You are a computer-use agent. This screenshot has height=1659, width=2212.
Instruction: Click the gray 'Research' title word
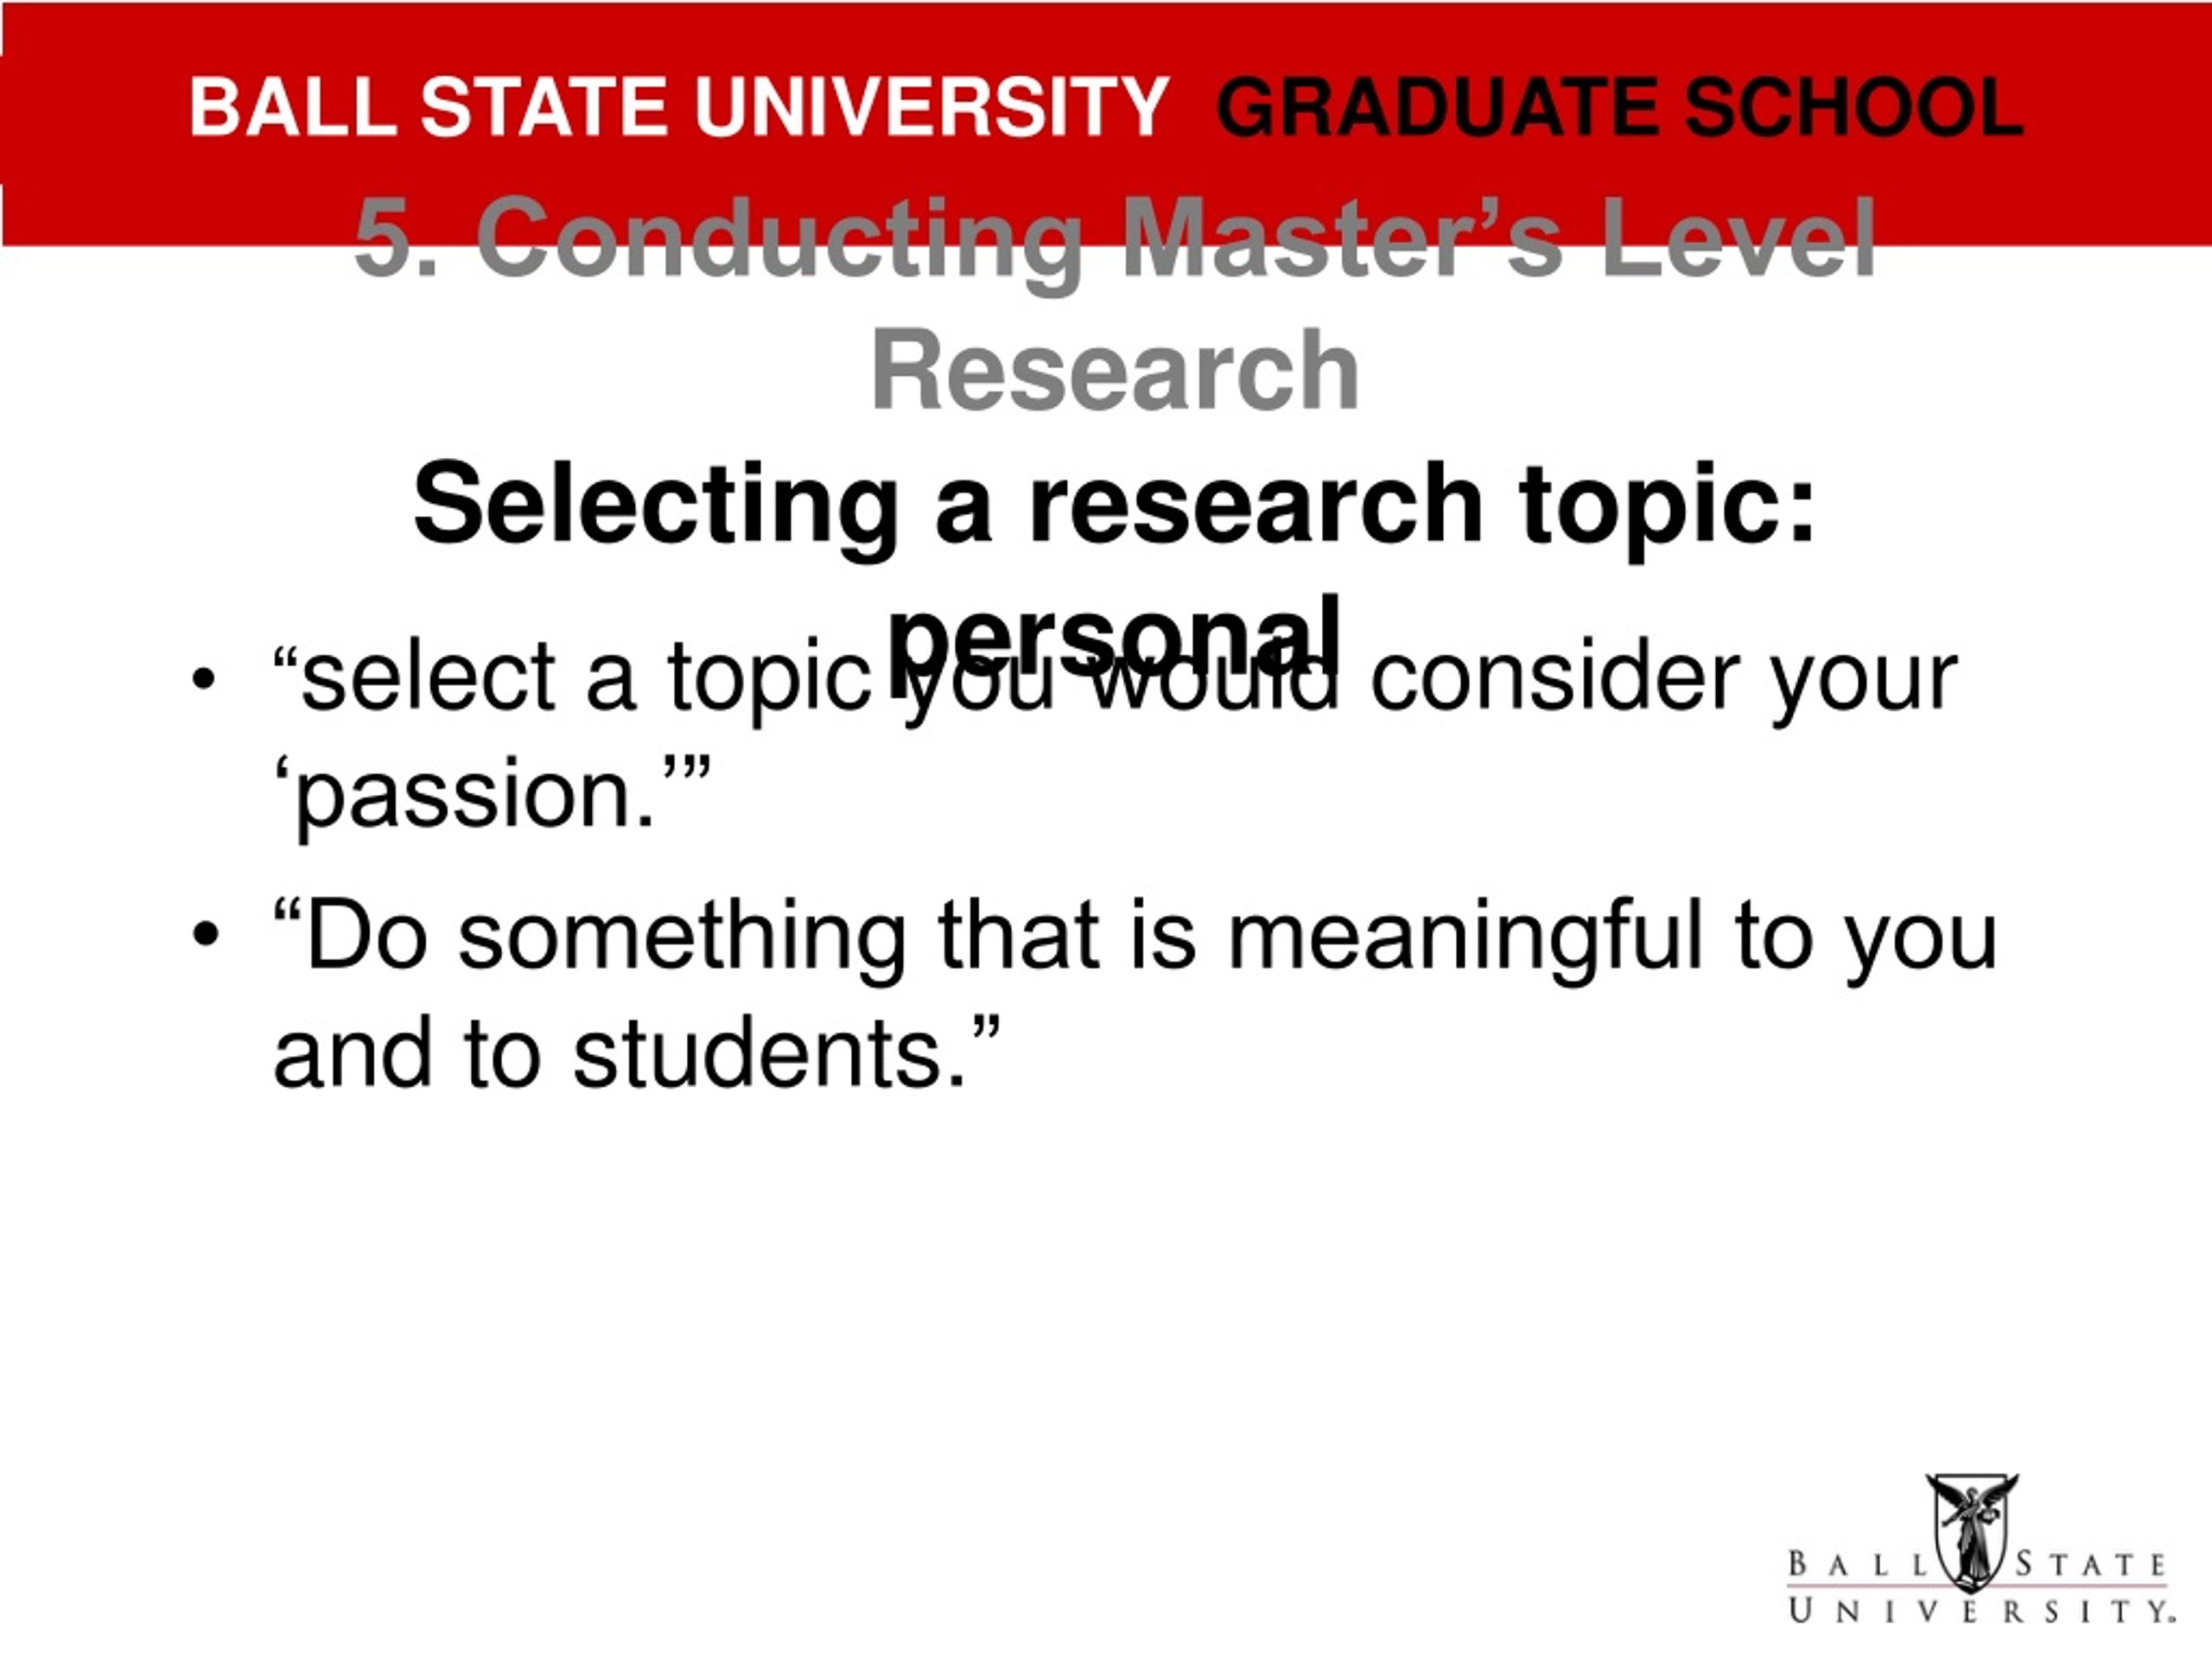(1115, 370)
